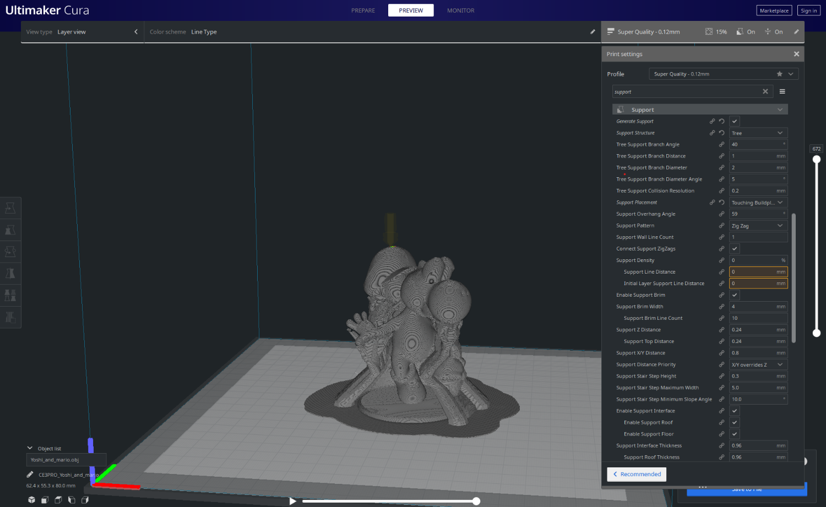Click the Recommended button

(637, 475)
